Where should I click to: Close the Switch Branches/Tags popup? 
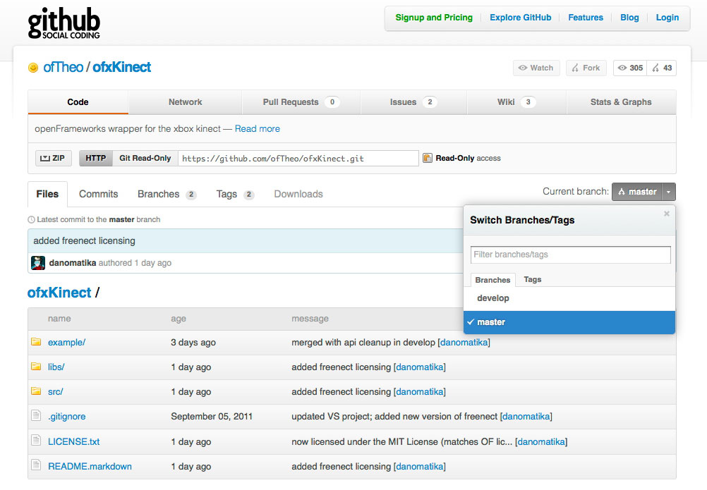666,214
